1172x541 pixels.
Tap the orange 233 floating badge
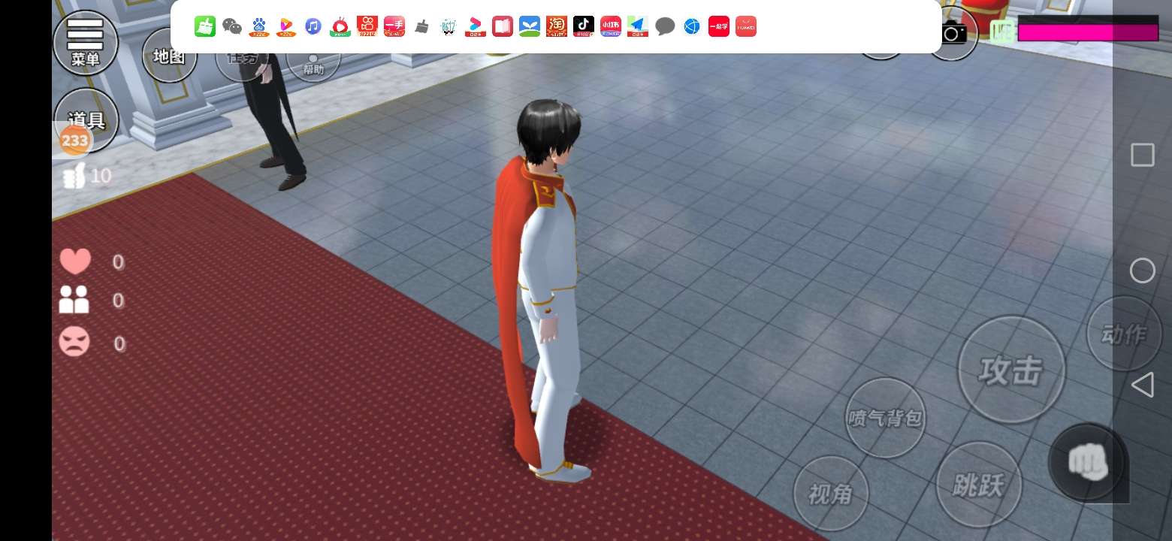(74, 141)
